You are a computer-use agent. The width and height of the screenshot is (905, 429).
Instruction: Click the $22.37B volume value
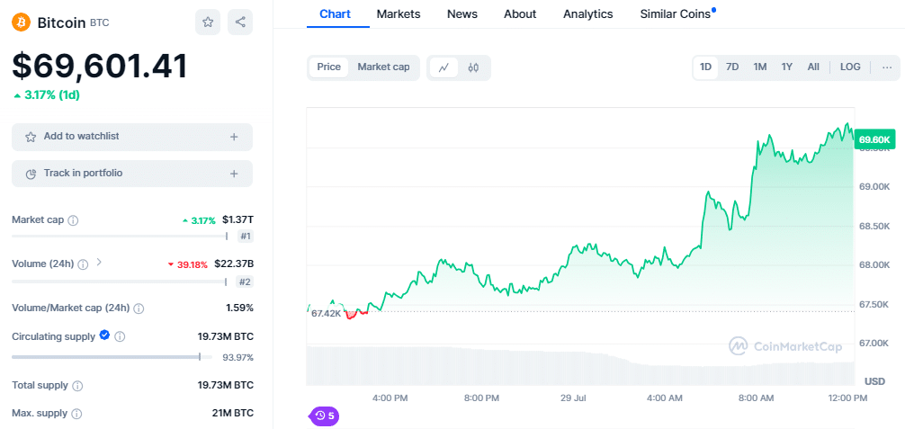coord(234,264)
